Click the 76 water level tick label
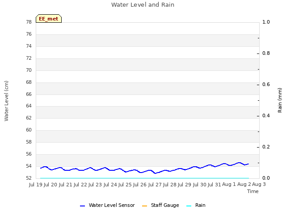286x214 pixels. (x=29, y=34)
